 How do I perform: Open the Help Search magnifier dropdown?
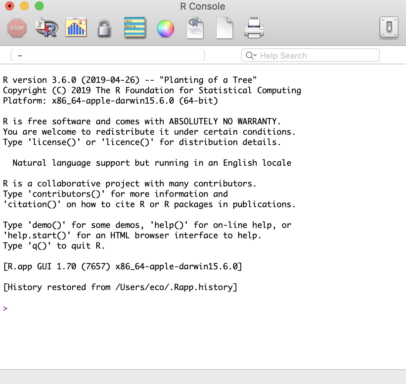(x=251, y=55)
